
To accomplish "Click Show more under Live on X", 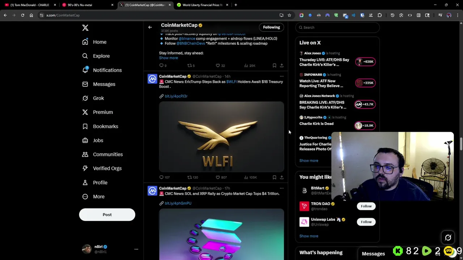I will [x=309, y=161].
